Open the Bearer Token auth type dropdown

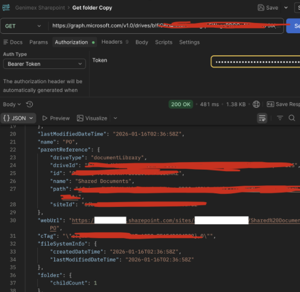pos(44,64)
